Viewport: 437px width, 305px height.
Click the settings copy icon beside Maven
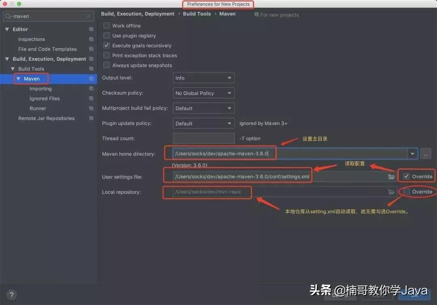[x=91, y=78]
